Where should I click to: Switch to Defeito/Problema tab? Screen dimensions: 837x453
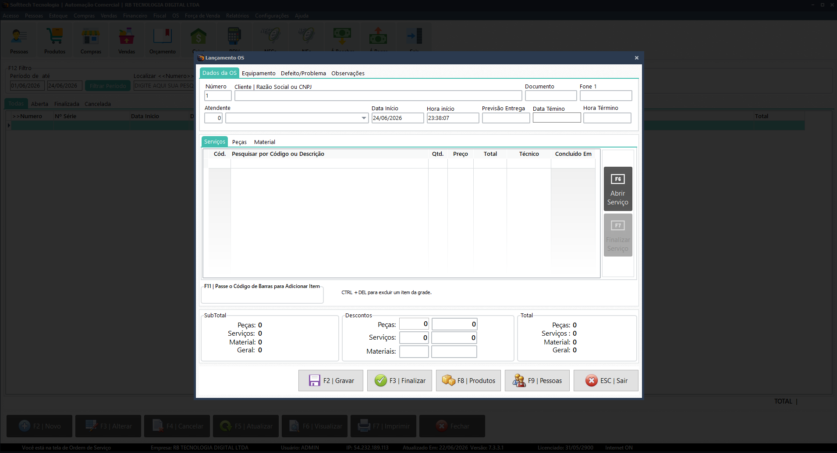tap(303, 73)
